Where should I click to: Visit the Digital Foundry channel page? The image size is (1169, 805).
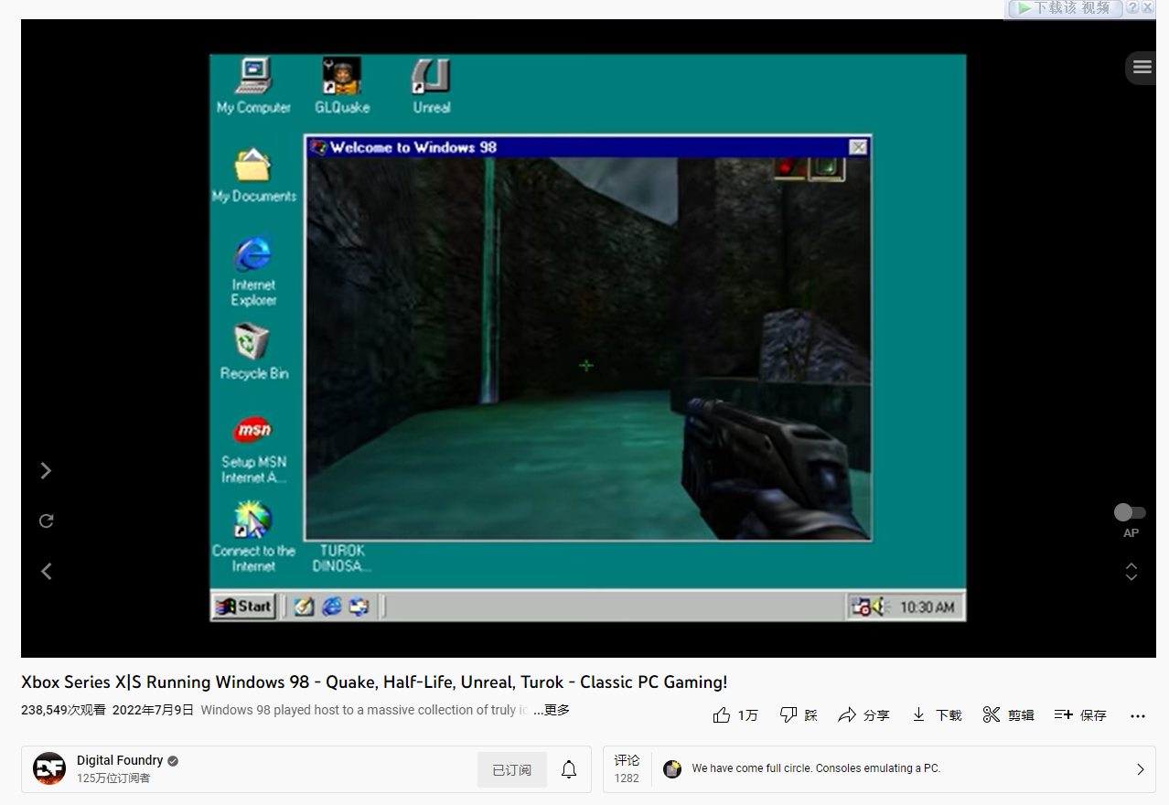(x=120, y=759)
